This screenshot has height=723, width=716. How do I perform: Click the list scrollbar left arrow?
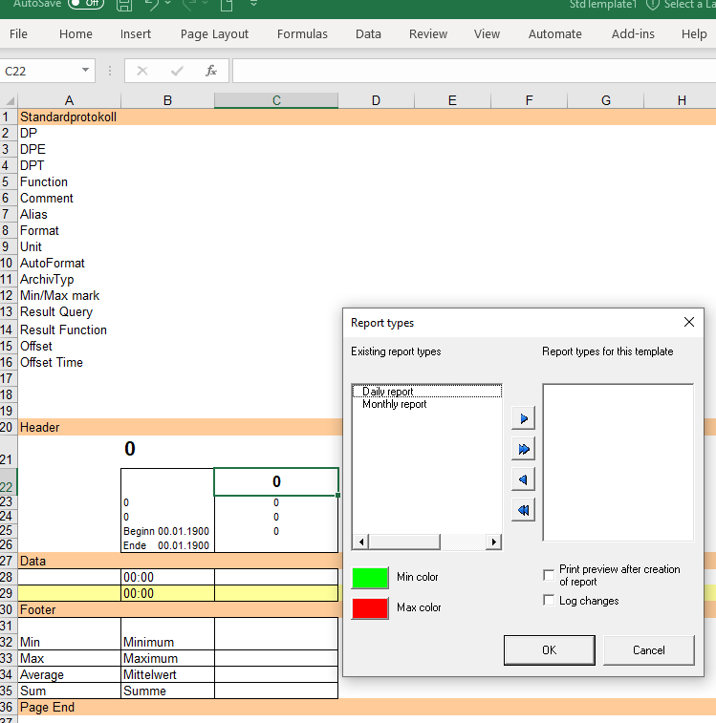[x=361, y=542]
